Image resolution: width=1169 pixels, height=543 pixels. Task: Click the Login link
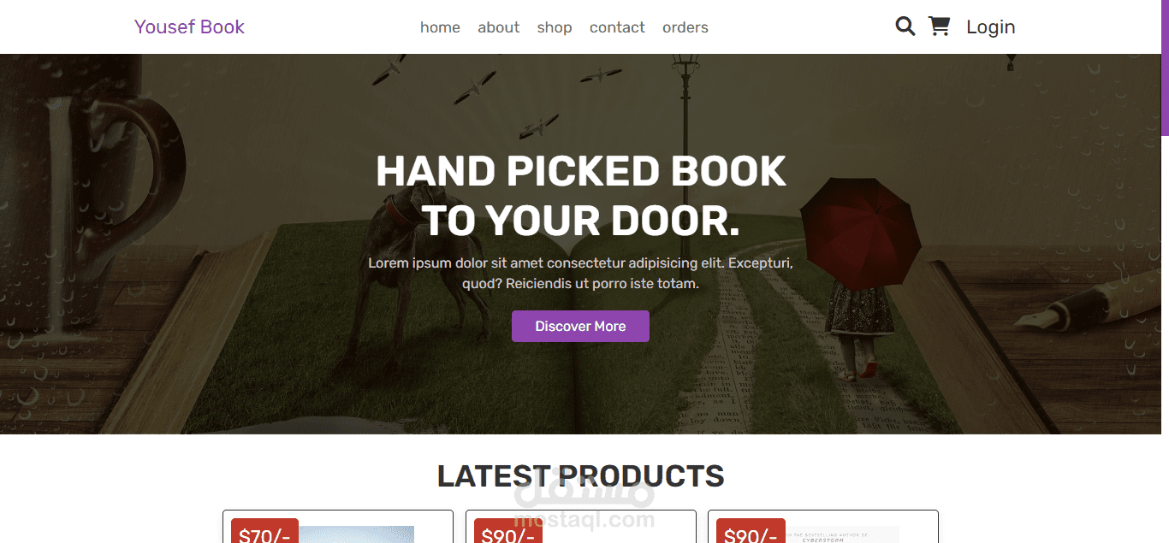pos(990,27)
